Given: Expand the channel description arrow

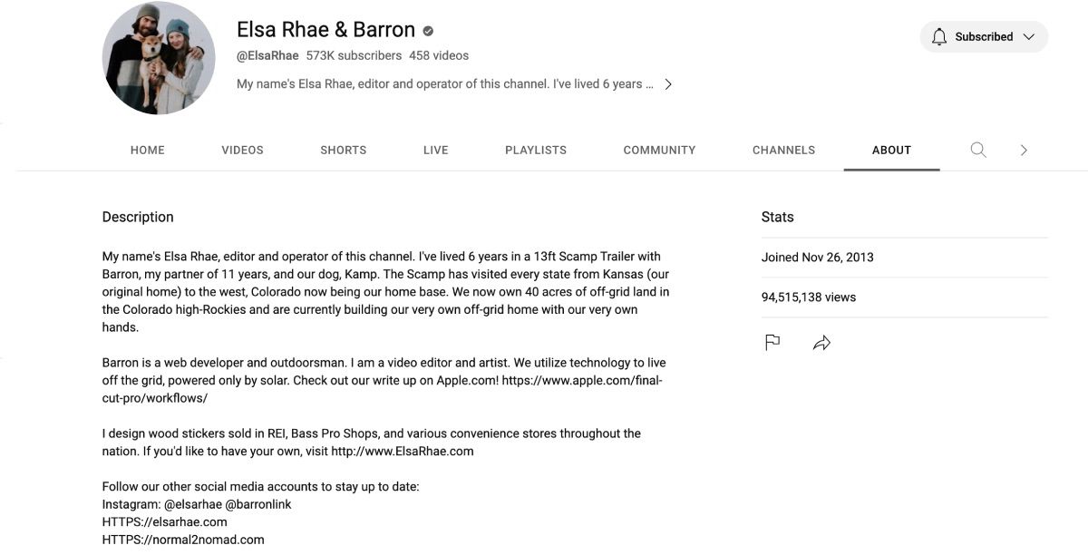Looking at the screenshot, I should (x=668, y=84).
